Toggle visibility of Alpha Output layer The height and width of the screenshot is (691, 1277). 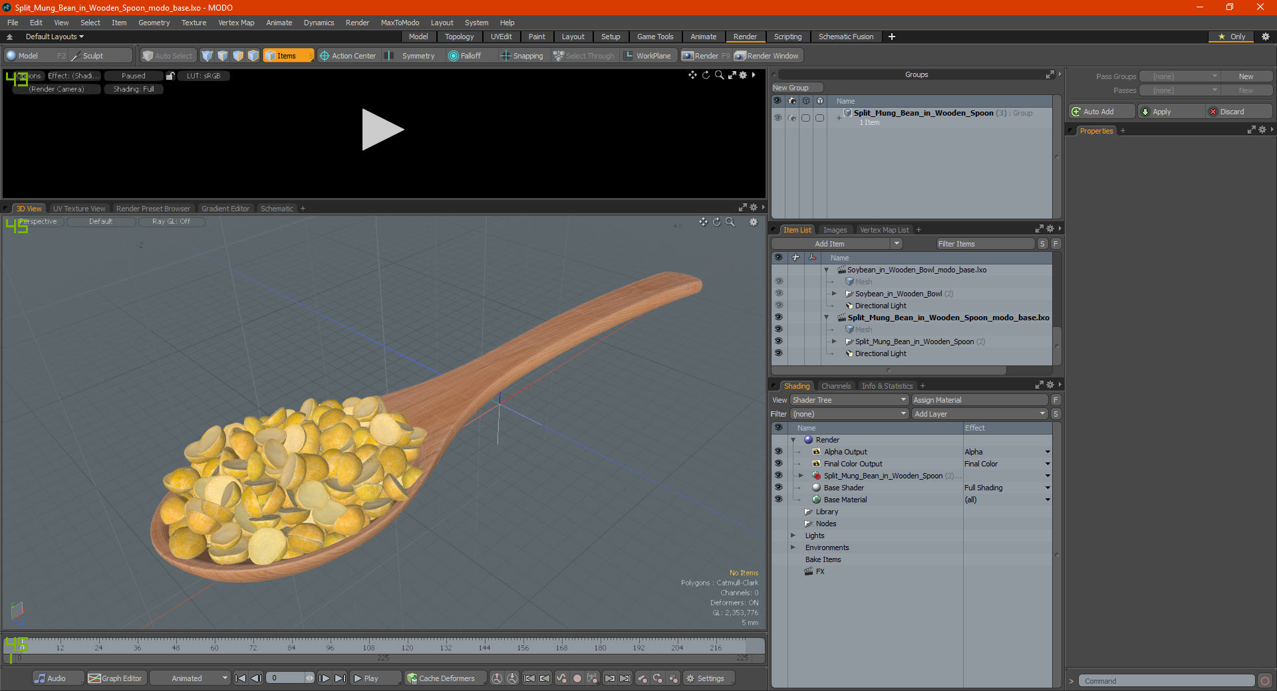(778, 452)
